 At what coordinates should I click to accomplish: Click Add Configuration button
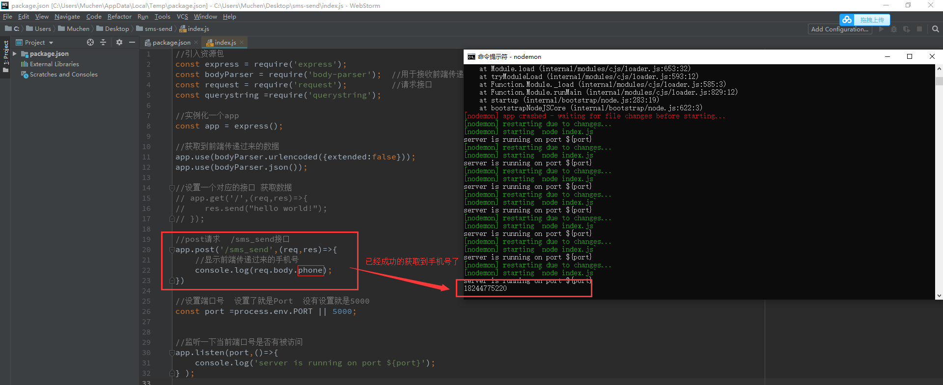[x=839, y=29]
